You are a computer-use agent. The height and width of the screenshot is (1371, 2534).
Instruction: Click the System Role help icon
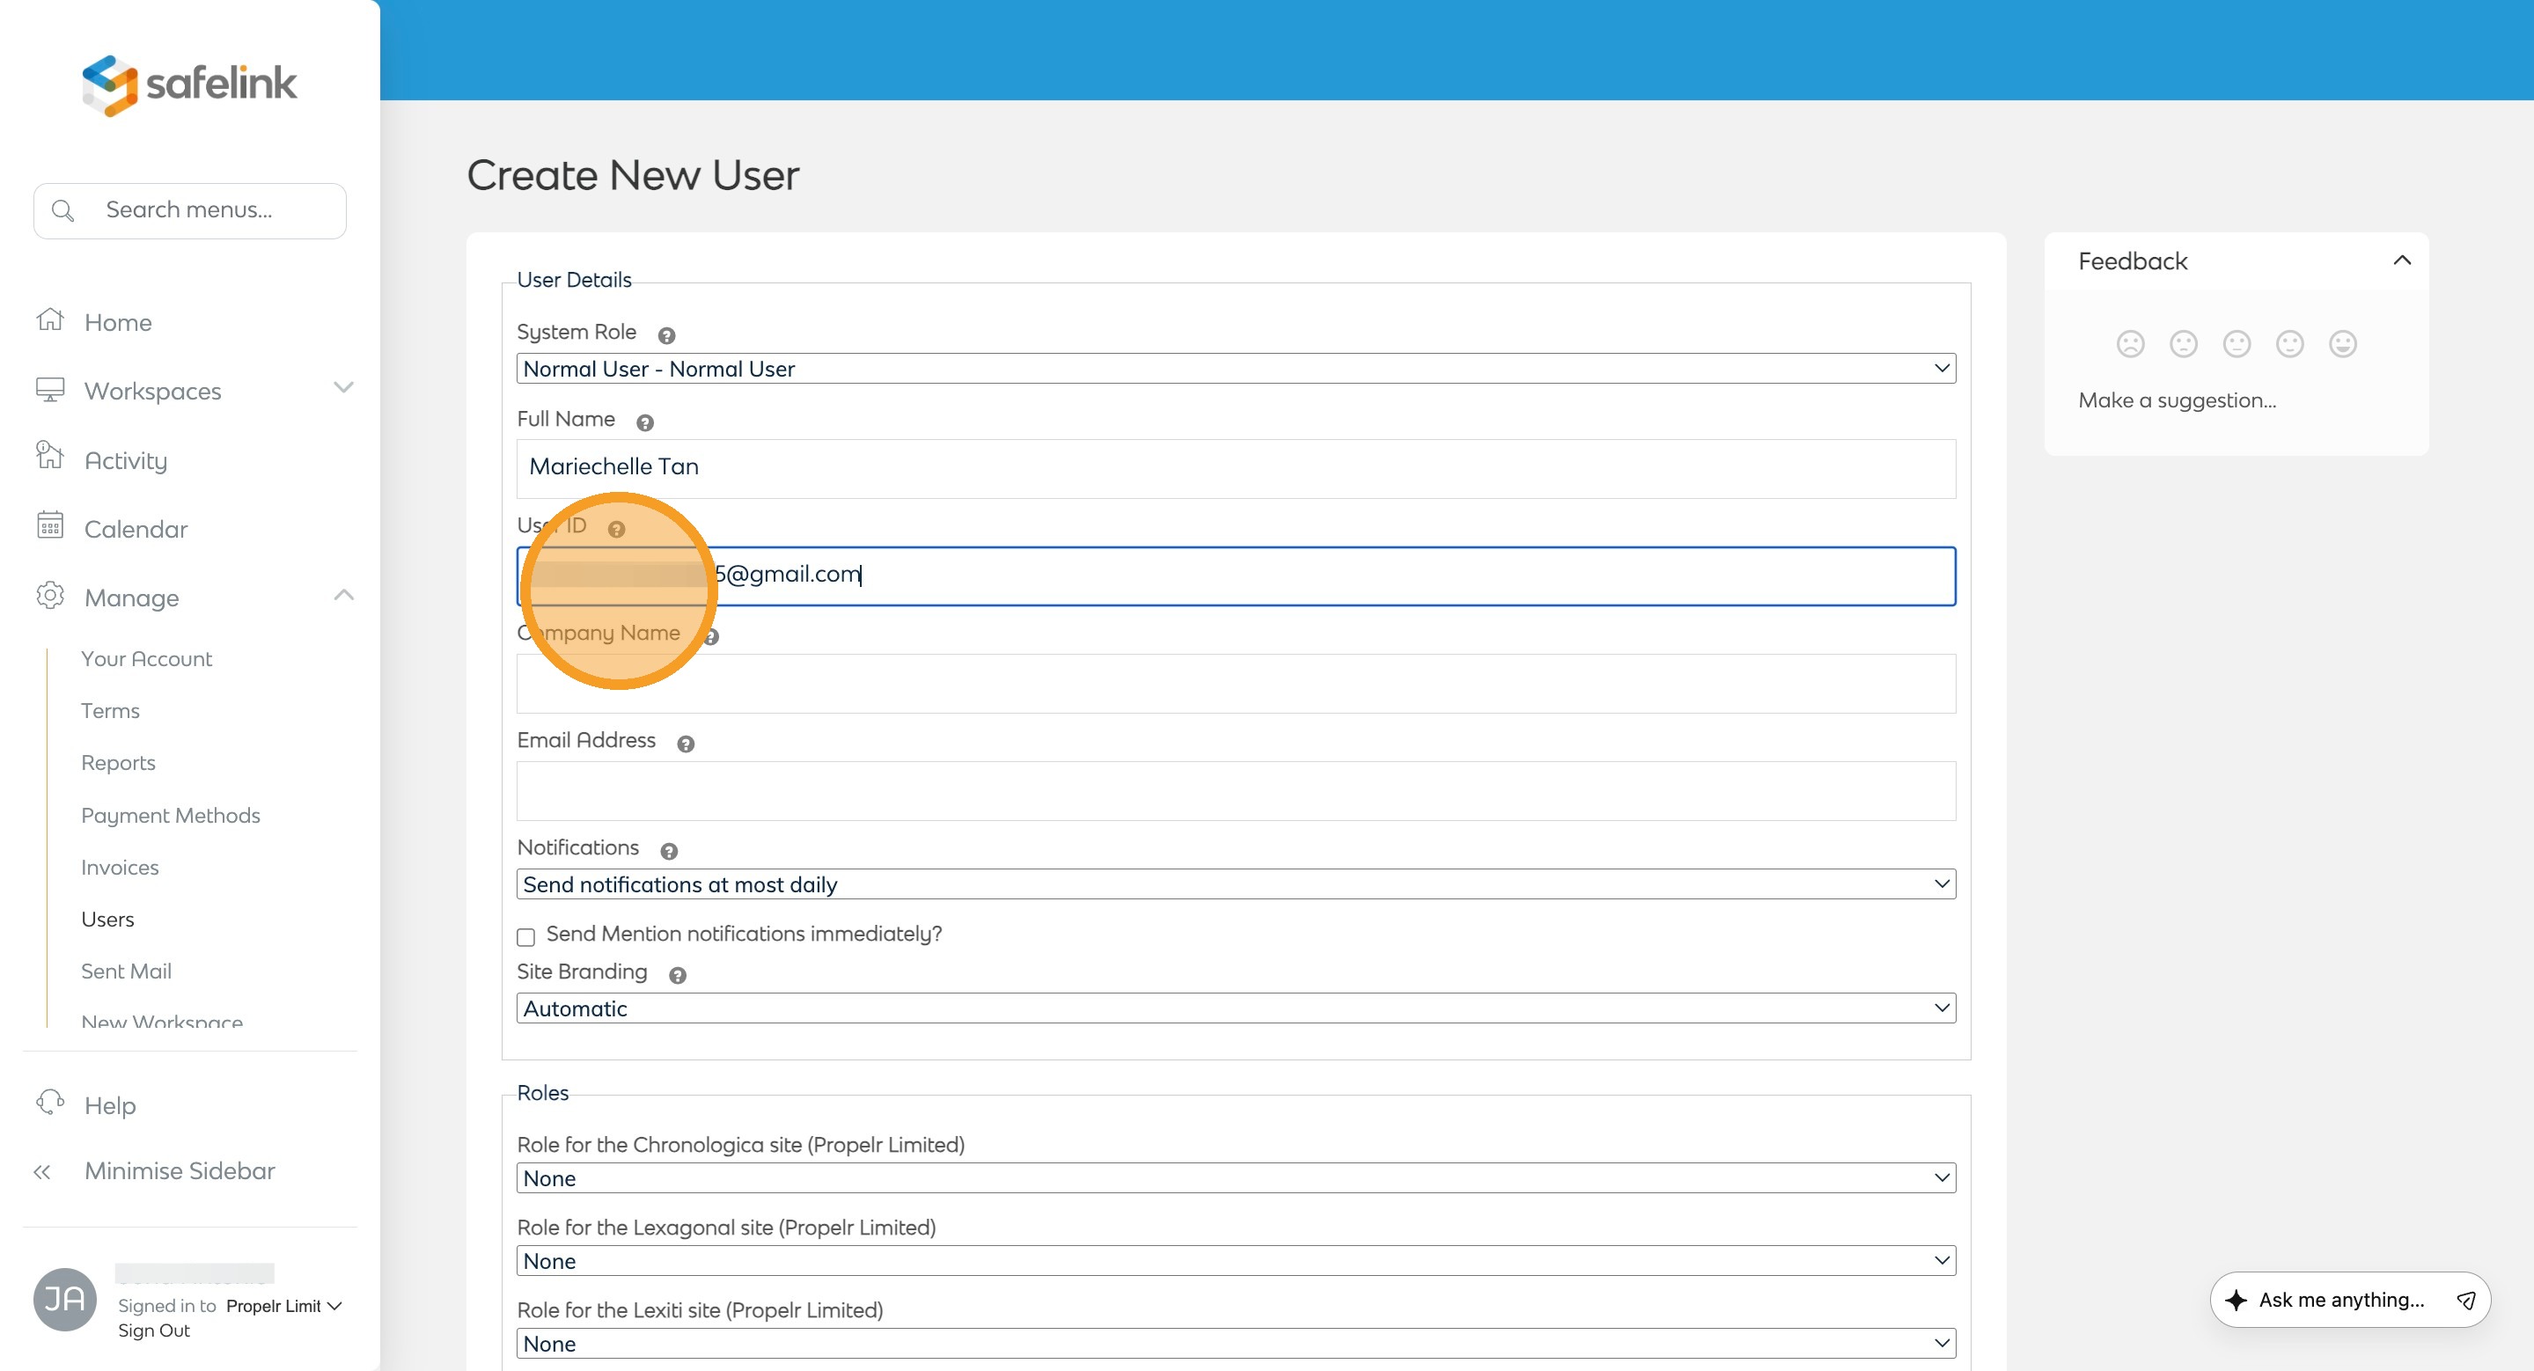(666, 335)
